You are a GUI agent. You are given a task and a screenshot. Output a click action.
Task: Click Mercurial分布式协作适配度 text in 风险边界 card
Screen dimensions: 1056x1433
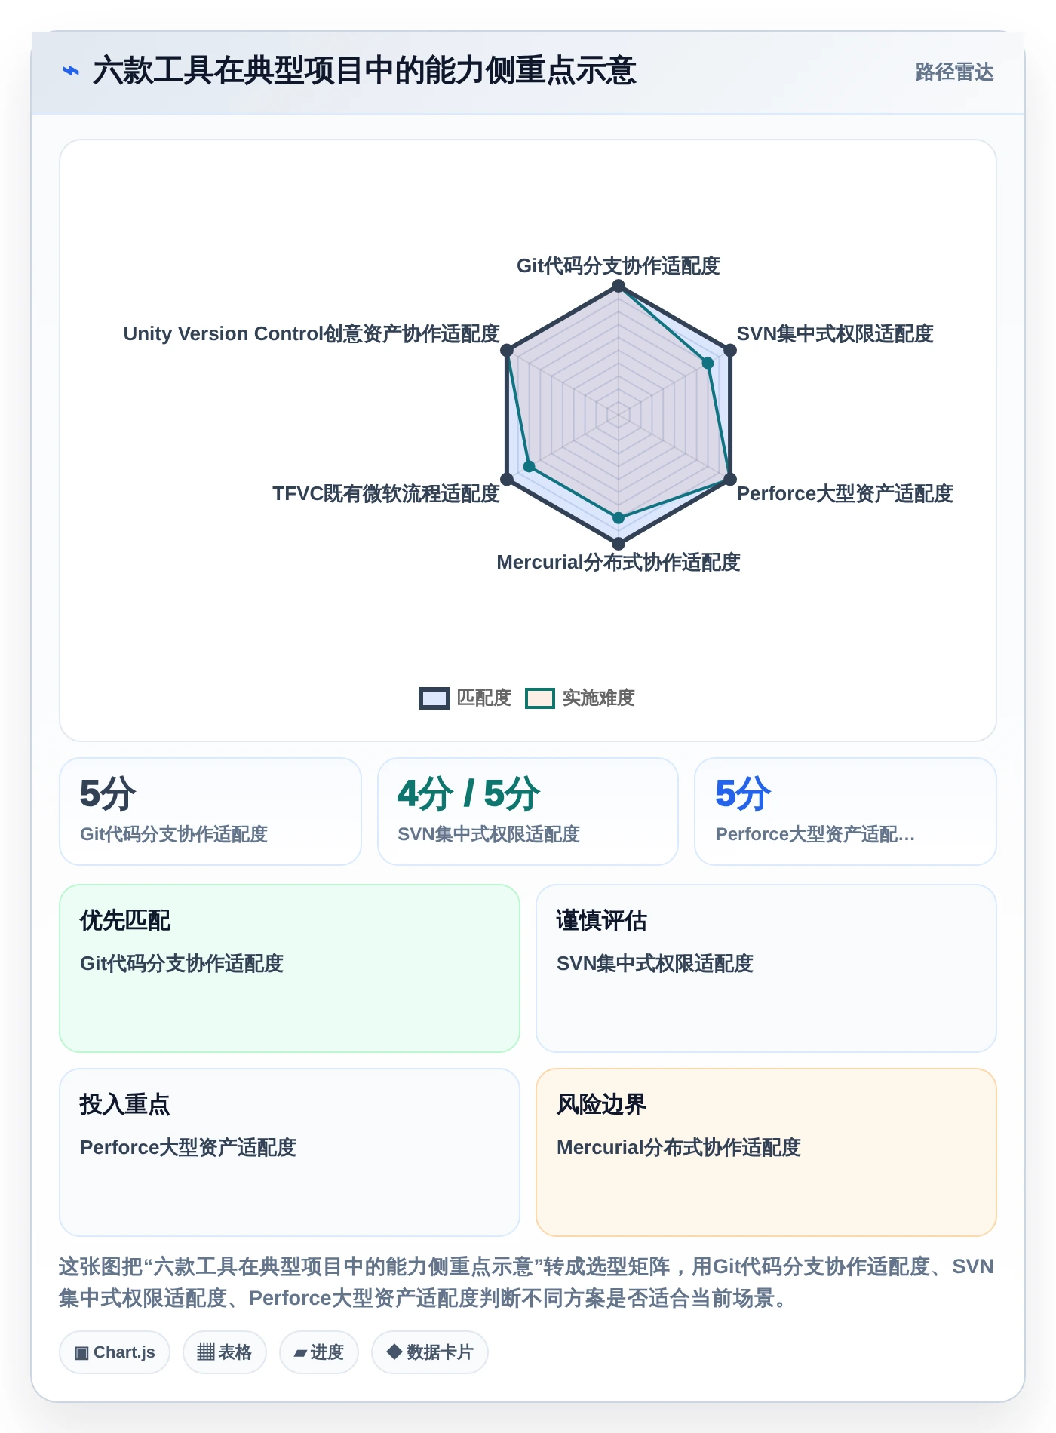point(679,1147)
